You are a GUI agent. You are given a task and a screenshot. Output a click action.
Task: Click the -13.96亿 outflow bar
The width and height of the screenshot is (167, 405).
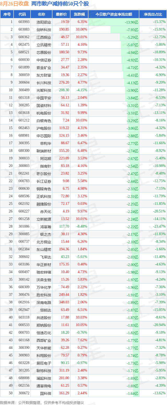114,22
